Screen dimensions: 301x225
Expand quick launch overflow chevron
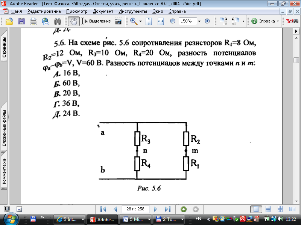click(43, 217)
